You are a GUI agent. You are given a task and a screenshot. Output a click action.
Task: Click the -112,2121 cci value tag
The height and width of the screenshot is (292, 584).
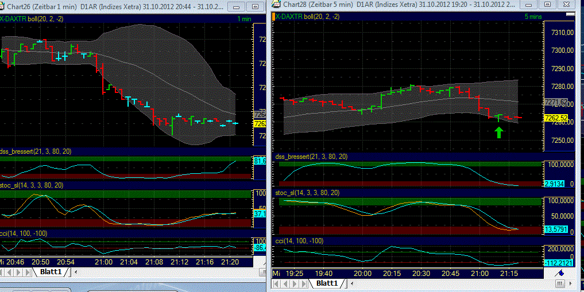click(x=559, y=263)
